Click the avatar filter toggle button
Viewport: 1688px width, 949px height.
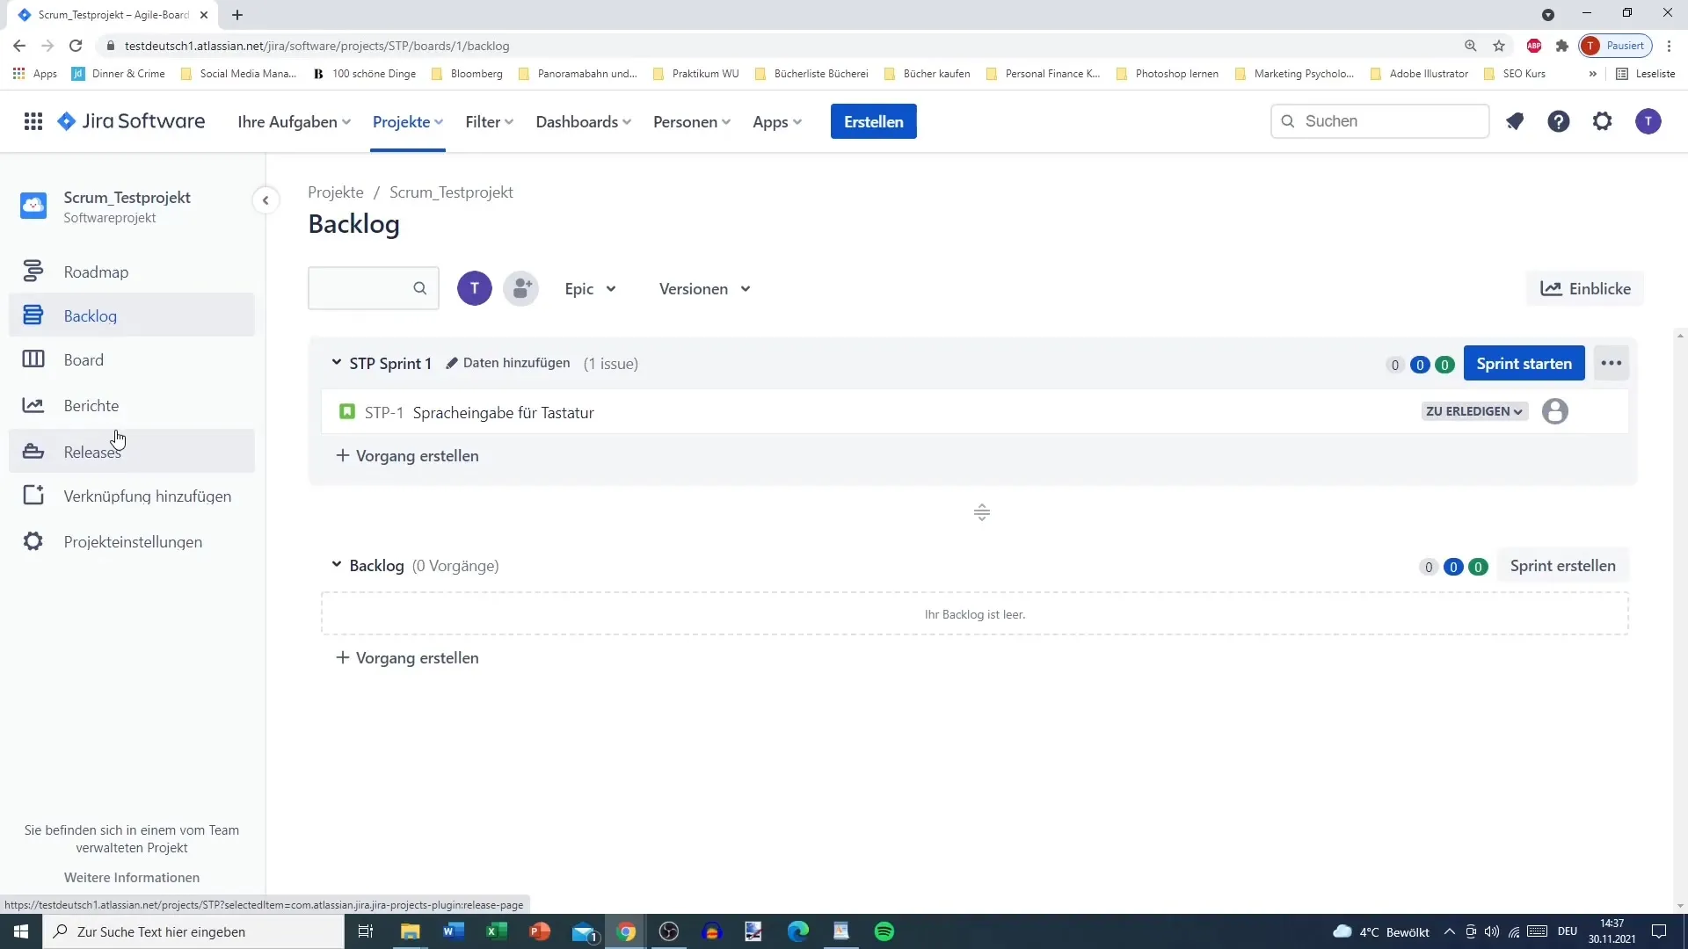pos(474,288)
